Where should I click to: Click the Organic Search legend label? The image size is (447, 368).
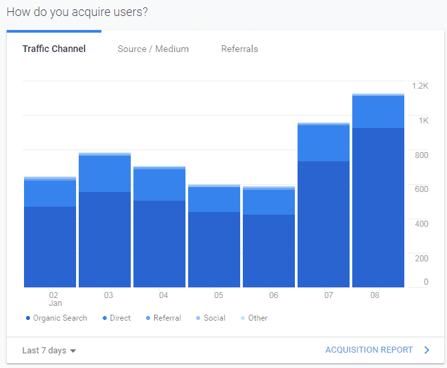[60, 318]
